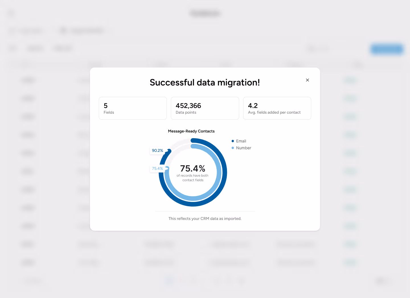The image size is (410, 298).
Task: Click the icon inside the second tab
Action: [63, 30]
